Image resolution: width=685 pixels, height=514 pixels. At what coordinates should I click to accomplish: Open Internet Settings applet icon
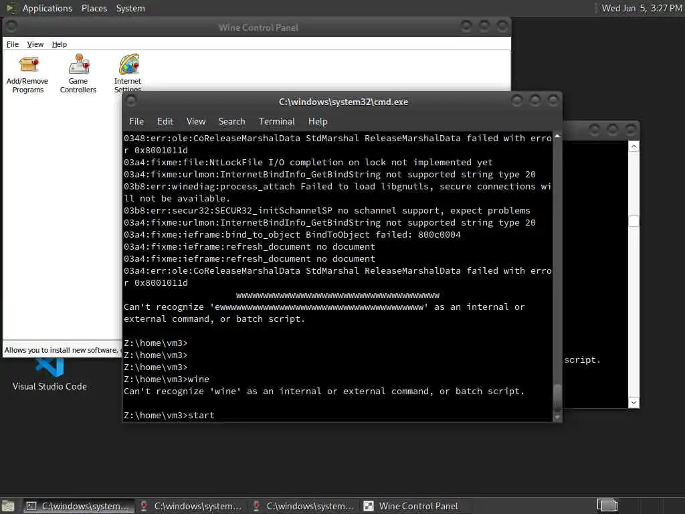(128, 73)
